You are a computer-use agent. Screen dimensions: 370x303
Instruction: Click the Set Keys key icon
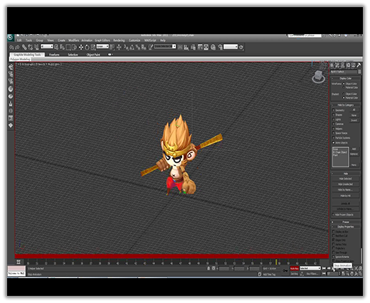(285, 271)
